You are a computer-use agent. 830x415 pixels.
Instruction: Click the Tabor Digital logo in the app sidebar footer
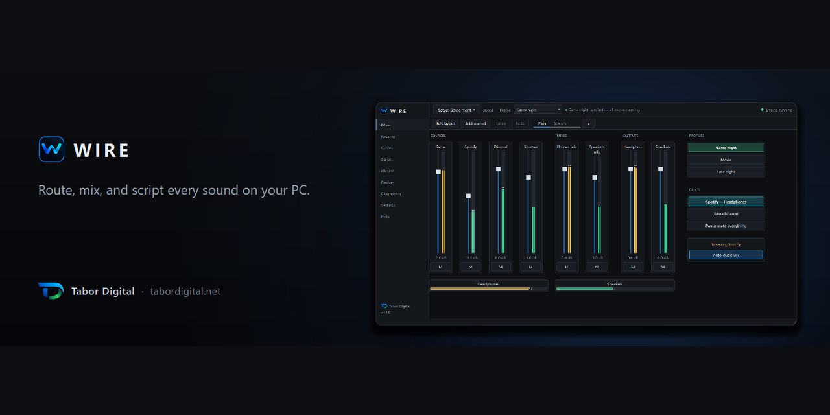click(384, 306)
